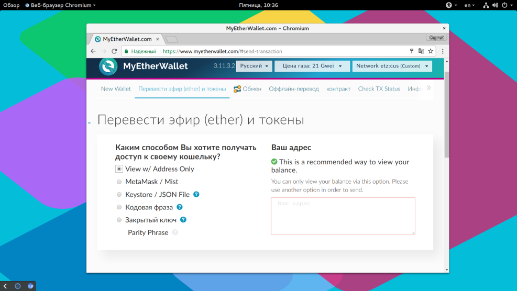The height and width of the screenshot is (291, 517).
Task: Click the translate page icon
Action: pos(421,51)
